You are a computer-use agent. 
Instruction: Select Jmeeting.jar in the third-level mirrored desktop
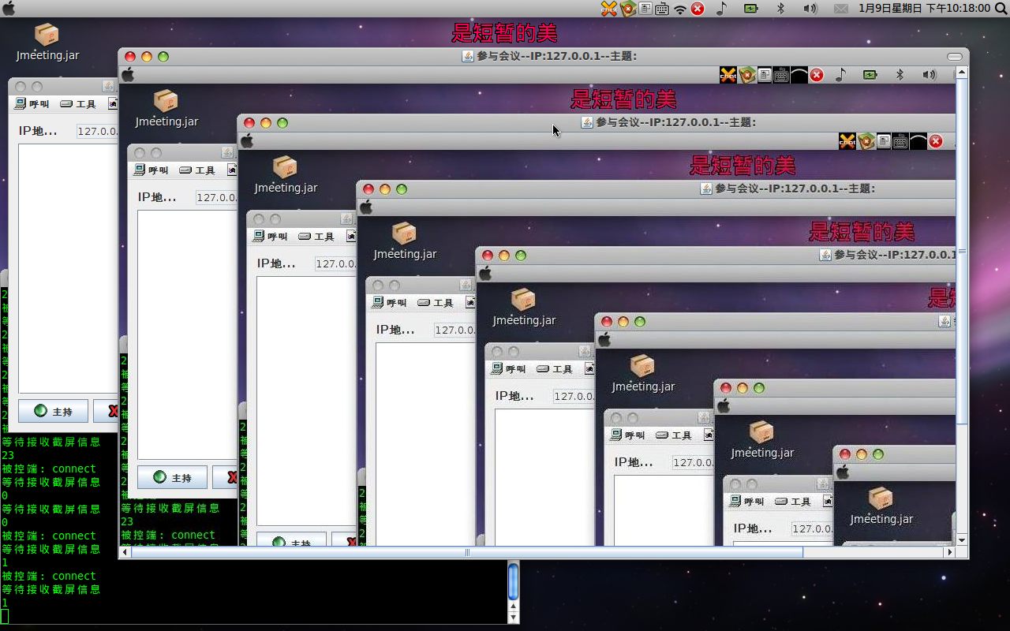(405, 241)
